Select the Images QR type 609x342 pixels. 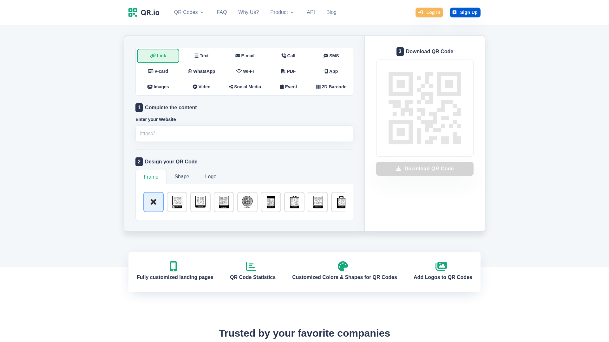[x=158, y=87]
